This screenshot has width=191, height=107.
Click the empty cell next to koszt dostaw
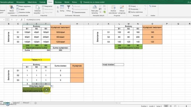[119, 64]
